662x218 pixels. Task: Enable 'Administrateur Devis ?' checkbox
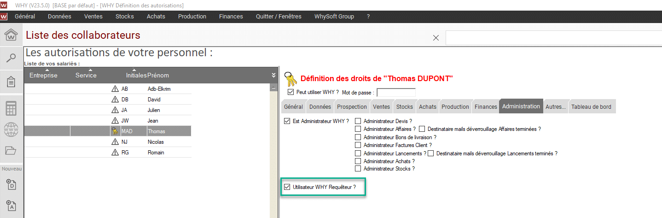pos(358,121)
